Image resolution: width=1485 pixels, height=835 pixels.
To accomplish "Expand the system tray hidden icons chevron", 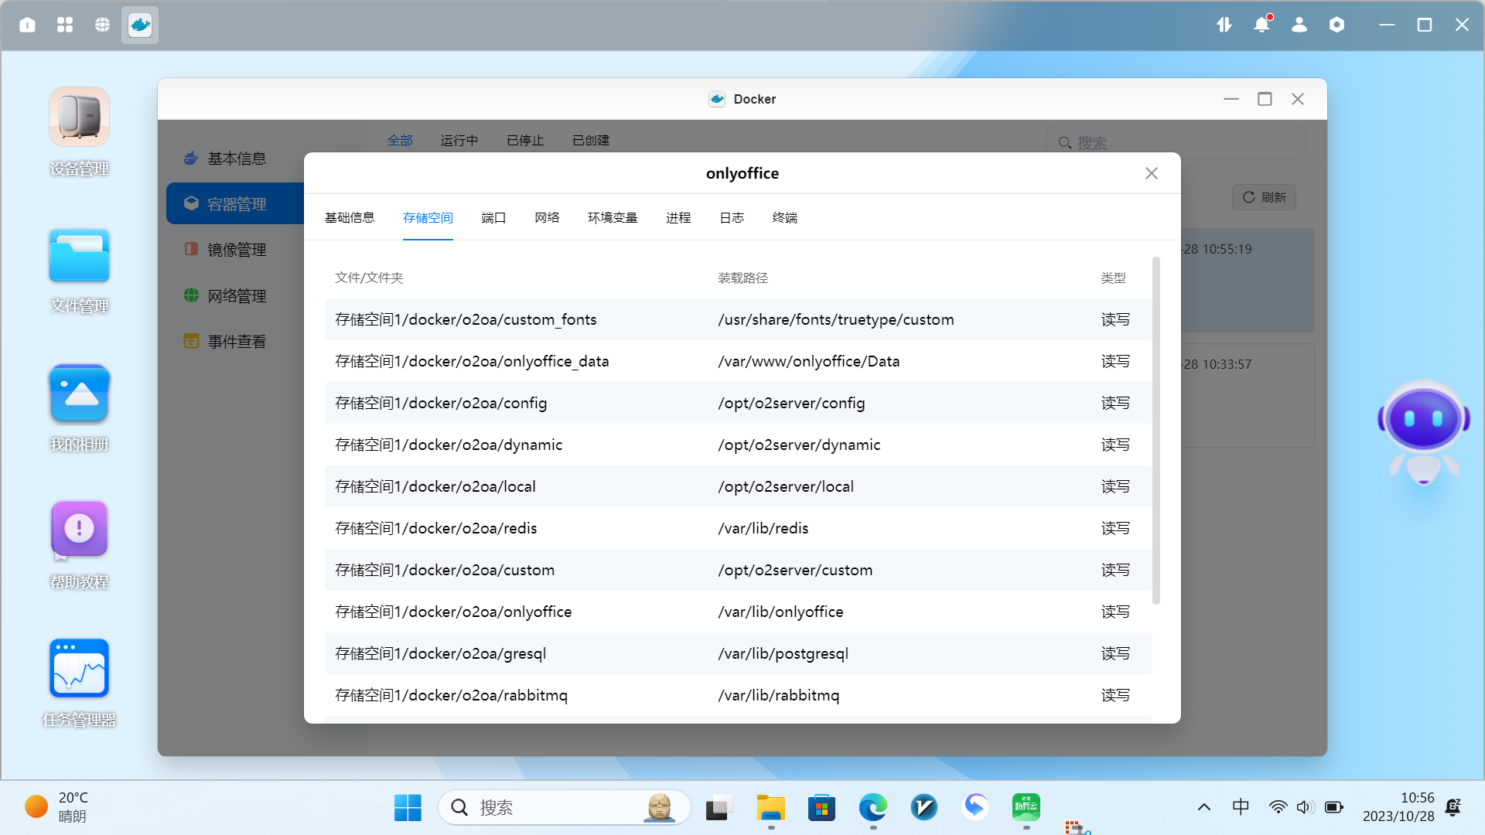I will point(1204,807).
